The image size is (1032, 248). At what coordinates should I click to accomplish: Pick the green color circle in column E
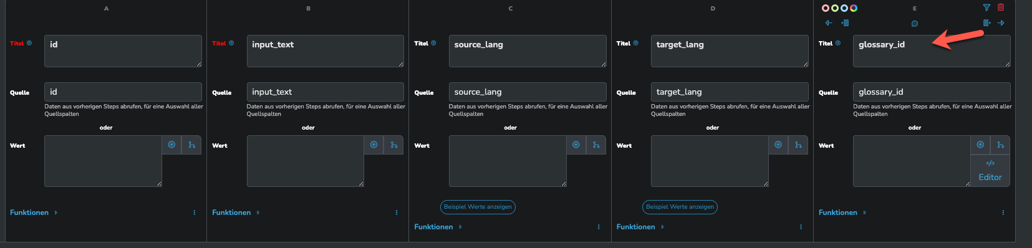pyautogui.click(x=835, y=8)
